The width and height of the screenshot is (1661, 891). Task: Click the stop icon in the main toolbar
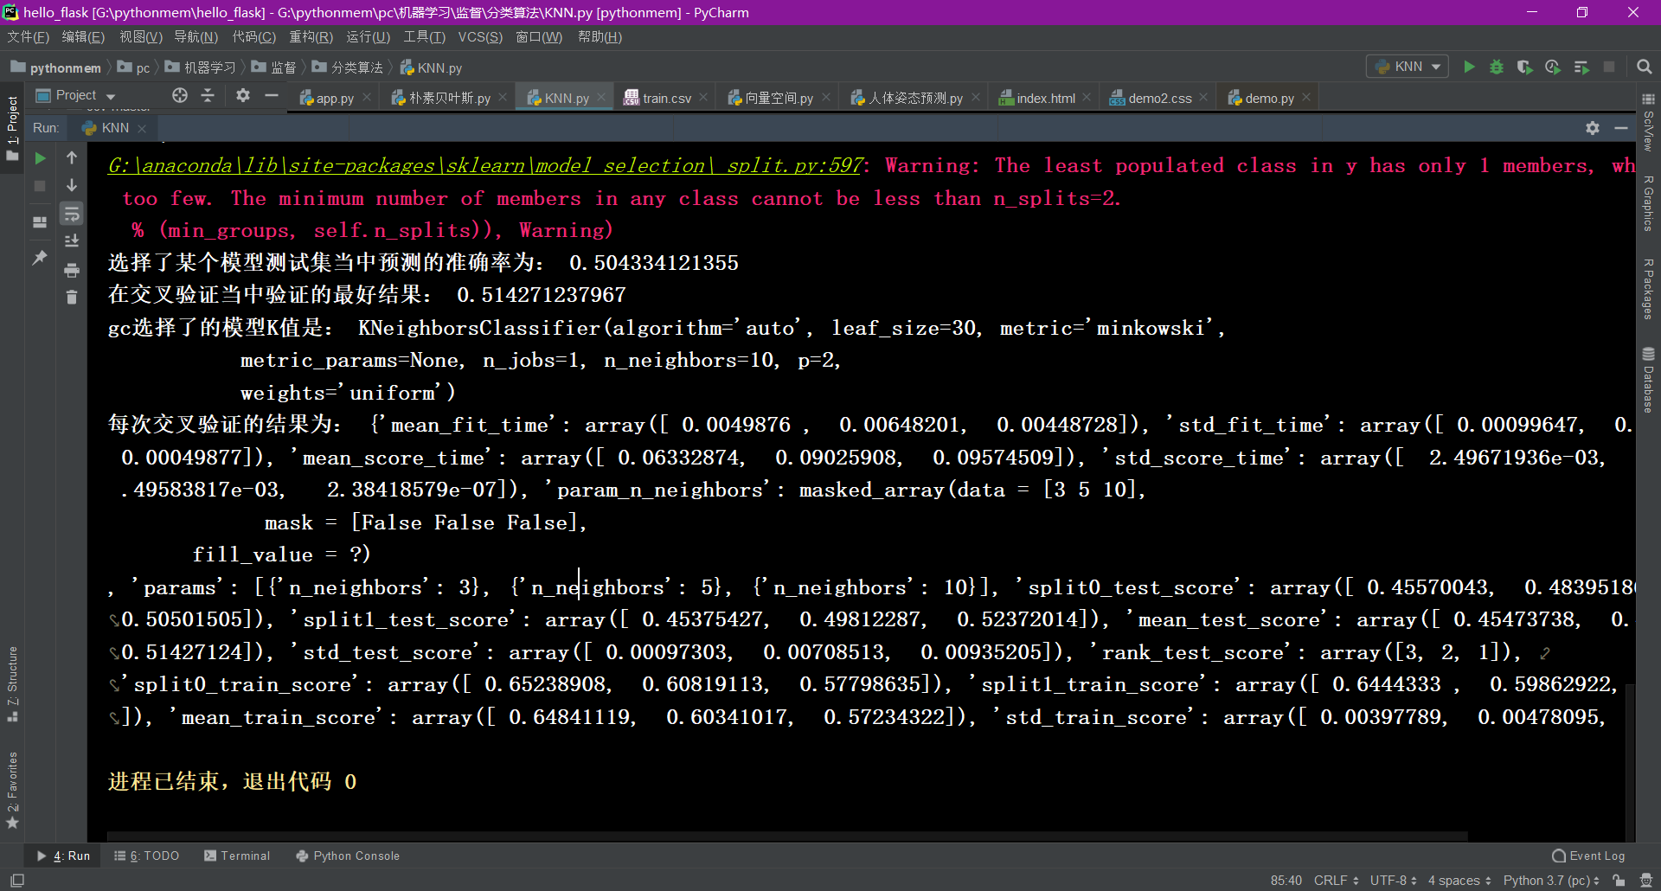[1609, 67]
